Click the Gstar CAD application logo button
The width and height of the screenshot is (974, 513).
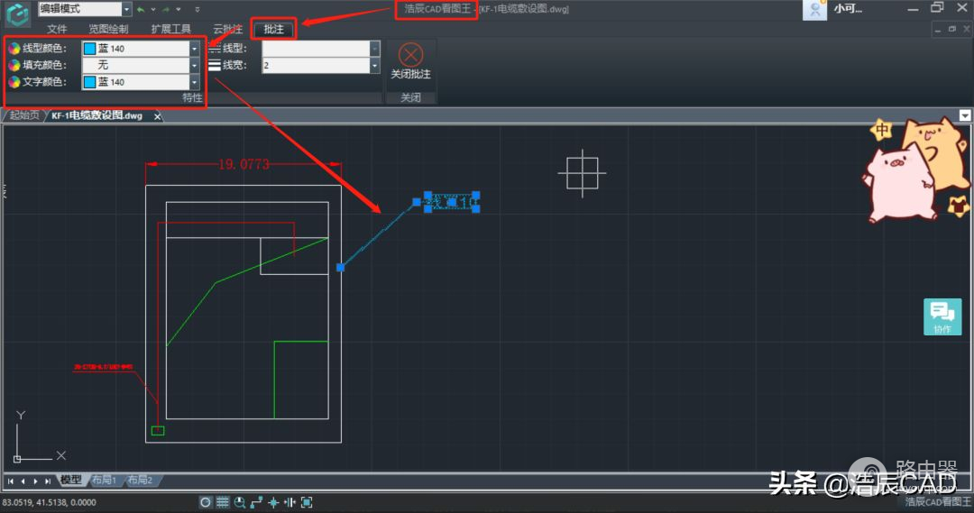pos(17,14)
